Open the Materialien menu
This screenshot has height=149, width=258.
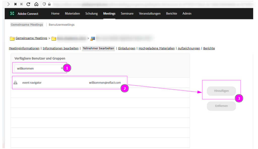pos(72,14)
